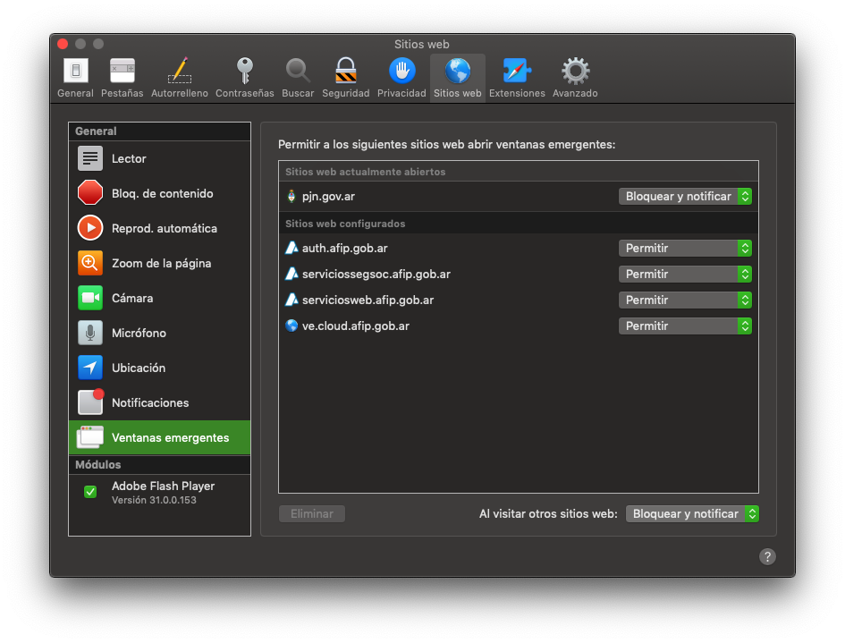Open the General preferences pane
Image resolution: width=845 pixels, height=643 pixels.
coord(75,72)
